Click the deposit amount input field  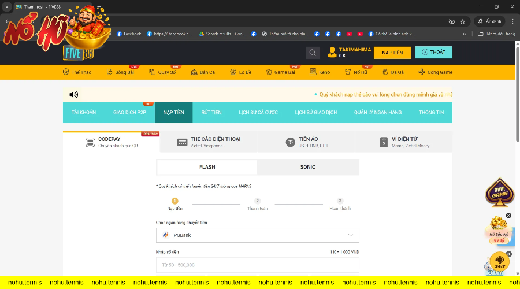pyautogui.click(x=258, y=265)
